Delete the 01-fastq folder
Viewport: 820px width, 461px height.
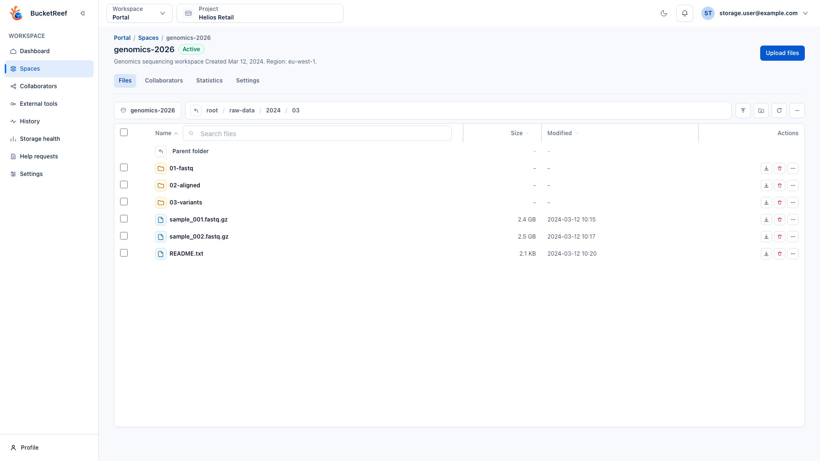(780, 168)
